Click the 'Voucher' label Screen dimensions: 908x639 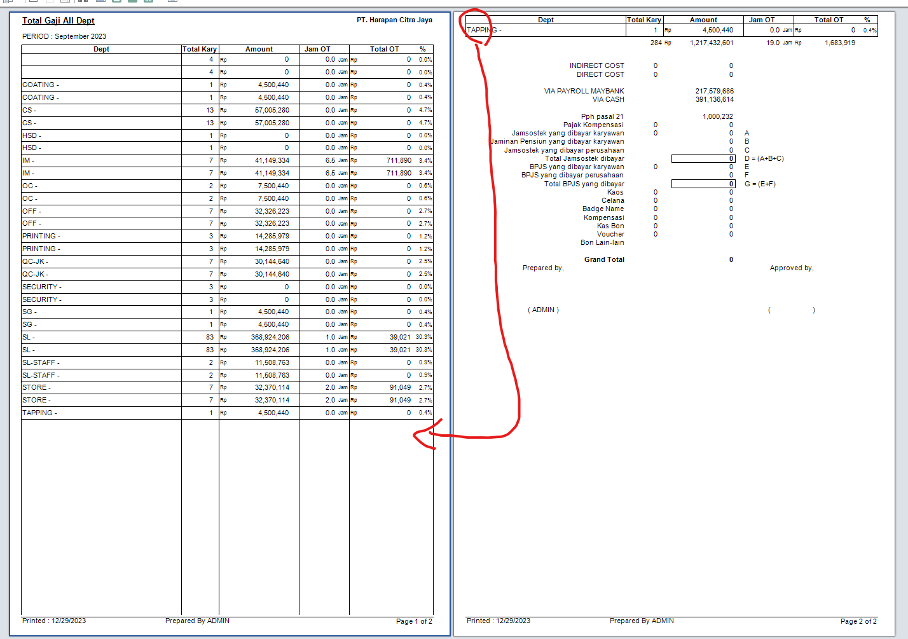tap(610, 235)
